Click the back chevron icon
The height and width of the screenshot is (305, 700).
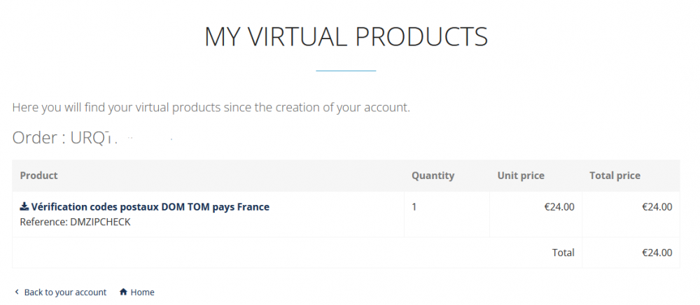point(16,292)
